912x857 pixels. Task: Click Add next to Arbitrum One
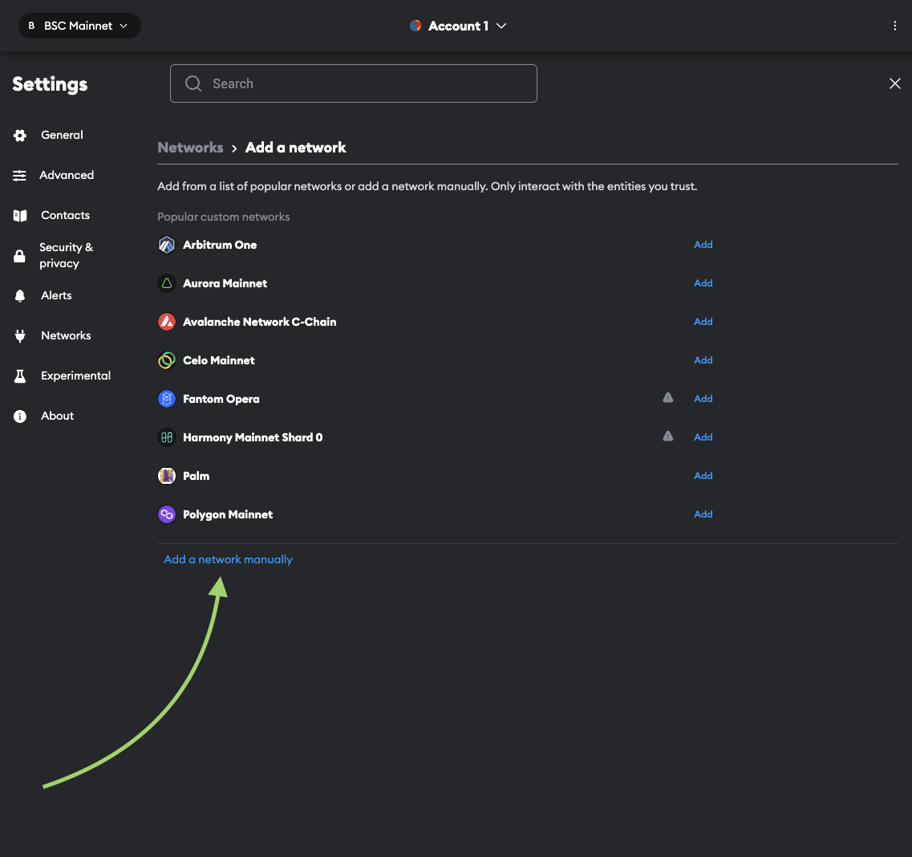pos(703,245)
